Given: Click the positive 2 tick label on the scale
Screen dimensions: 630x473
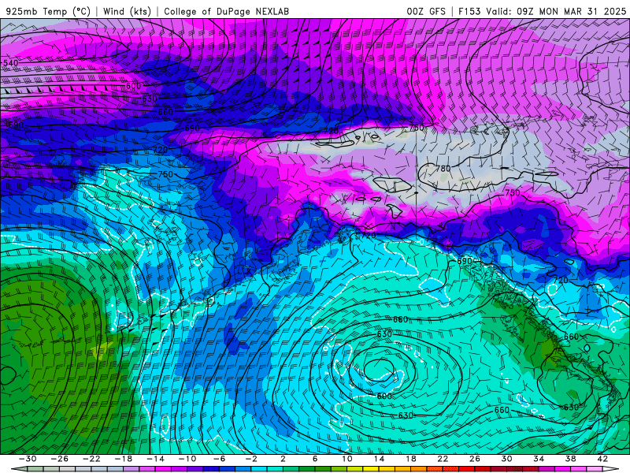Looking at the screenshot, I should 283,459.
